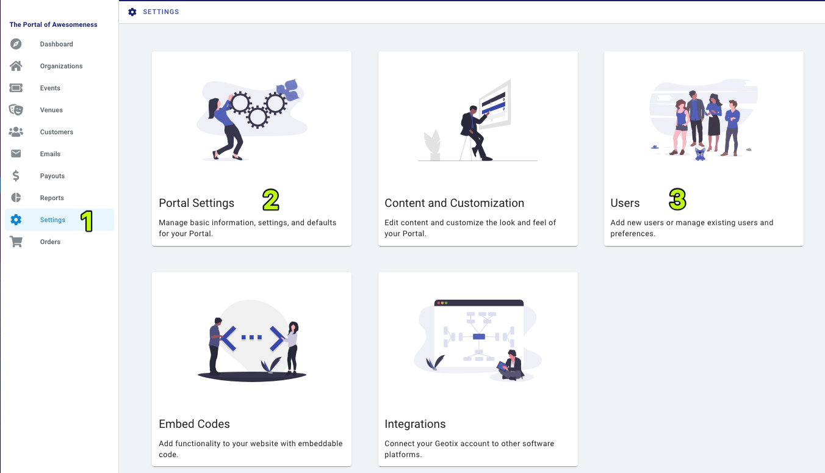This screenshot has width=825, height=473.
Task: Open the Embed Codes card title
Action: (x=194, y=424)
